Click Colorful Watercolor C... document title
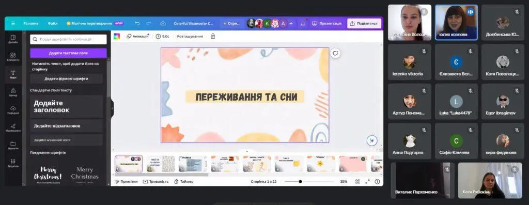The image size is (529, 205). 193,24
